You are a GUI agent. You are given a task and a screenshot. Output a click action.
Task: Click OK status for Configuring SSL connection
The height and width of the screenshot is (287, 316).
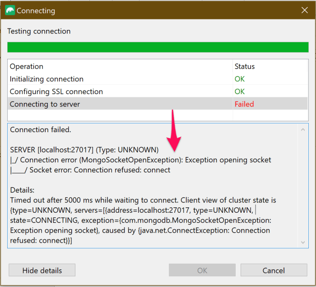click(240, 91)
